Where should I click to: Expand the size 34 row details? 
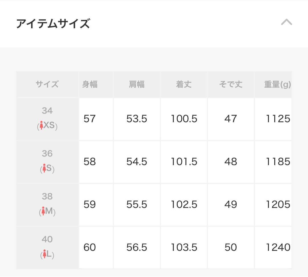tap(47, 119)
